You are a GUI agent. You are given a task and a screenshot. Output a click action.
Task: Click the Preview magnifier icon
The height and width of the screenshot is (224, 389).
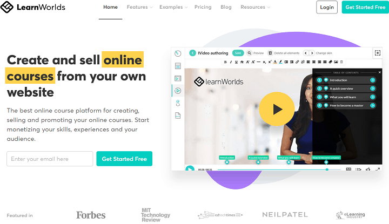tap(249, 53)
